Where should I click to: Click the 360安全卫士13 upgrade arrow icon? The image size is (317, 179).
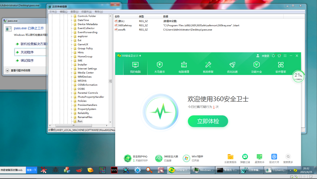[x=140, y=56]
